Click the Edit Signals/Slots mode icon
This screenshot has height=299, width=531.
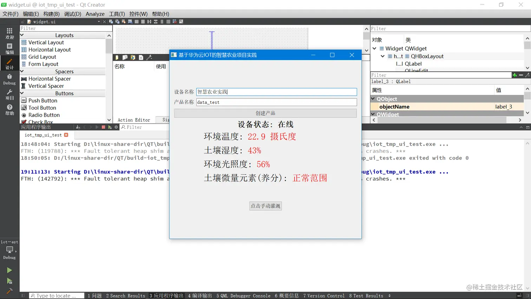click(x=117, y=21)
